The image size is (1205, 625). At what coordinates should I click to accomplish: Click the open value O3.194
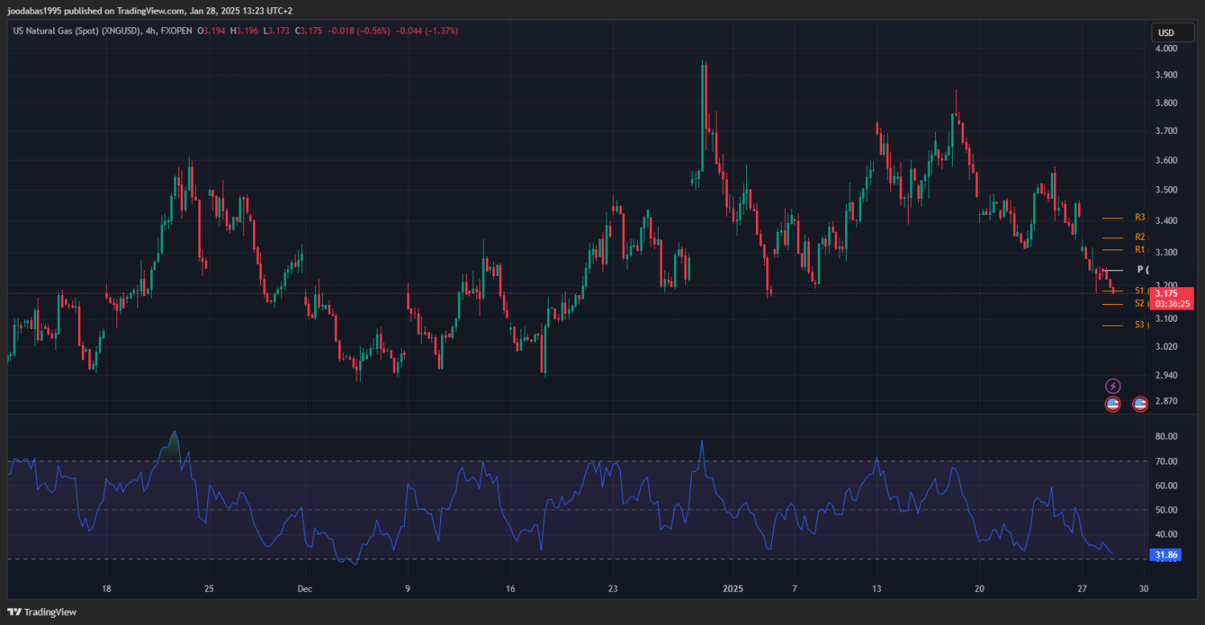pos(211,30)
